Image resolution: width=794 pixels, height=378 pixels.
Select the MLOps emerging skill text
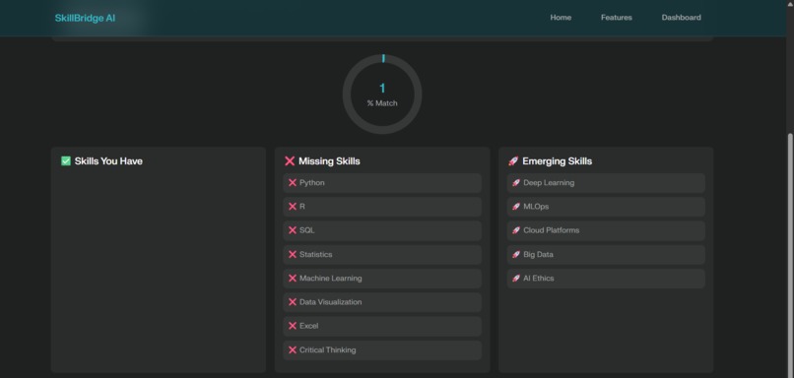(x=536, y=207)
